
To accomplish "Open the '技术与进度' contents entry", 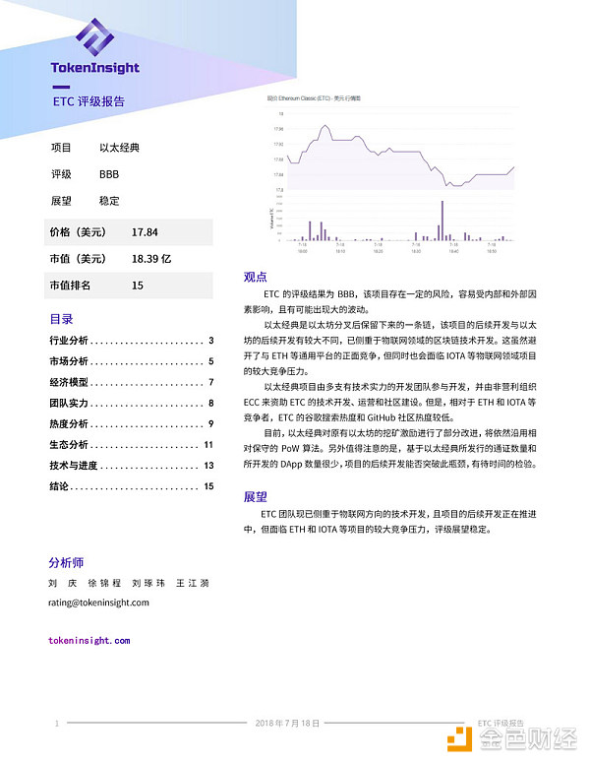I will 132,466.
